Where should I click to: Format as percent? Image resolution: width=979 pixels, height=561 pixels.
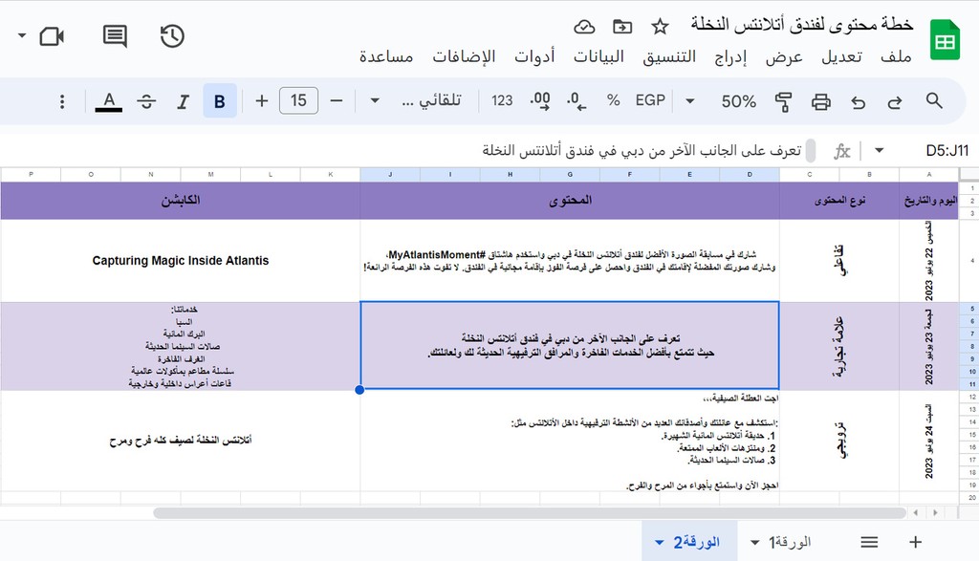[613, 100]
